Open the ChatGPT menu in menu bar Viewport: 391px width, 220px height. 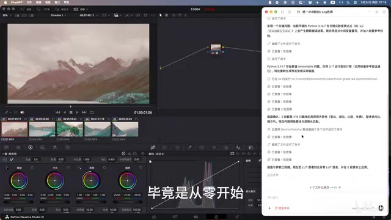16,2
